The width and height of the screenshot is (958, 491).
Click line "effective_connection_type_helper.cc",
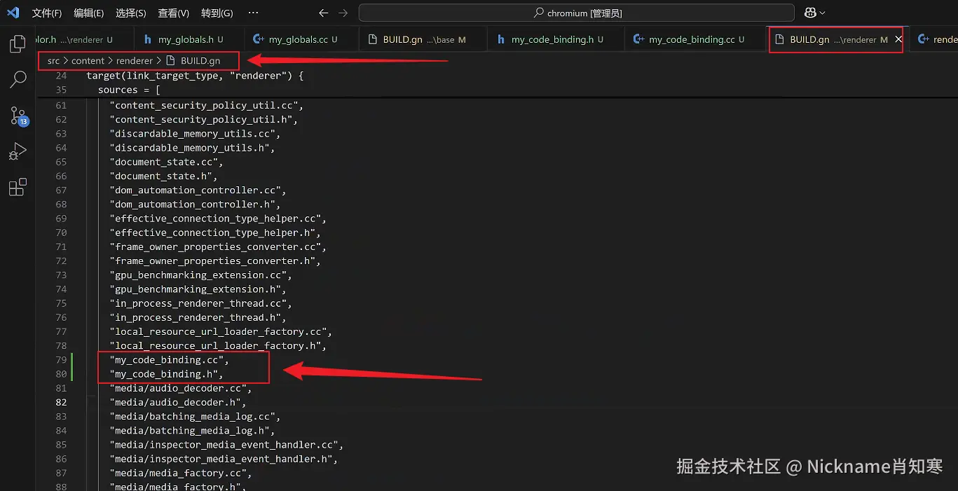218,219
